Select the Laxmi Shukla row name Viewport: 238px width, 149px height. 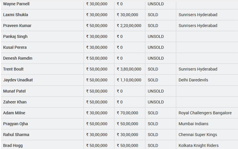(15, 15)
